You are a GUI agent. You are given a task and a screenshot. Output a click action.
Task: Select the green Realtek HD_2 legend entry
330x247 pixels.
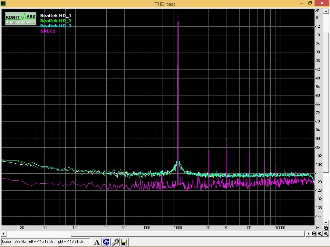click(55, 21)
